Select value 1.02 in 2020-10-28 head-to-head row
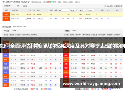Image resolution: width=125 pixels, height=90 pixels. click(x=96, y=19)
